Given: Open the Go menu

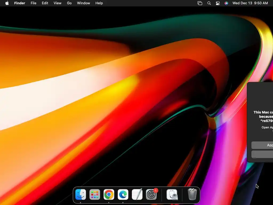Looking at the screenshot, I should pos(69,3).
